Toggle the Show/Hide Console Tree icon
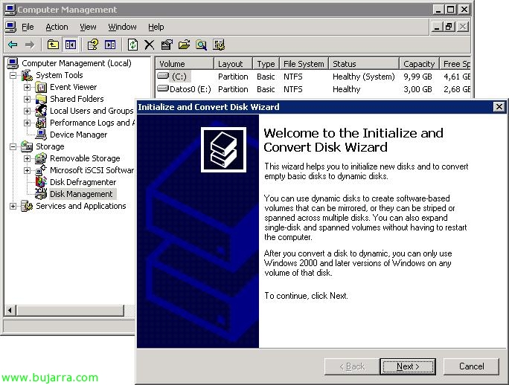Screen dimensions: 509x385 click(x=70, y=45)
